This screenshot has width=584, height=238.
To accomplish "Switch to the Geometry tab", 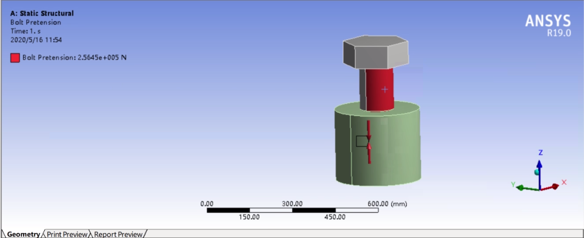I will click(x=24, y=234).
